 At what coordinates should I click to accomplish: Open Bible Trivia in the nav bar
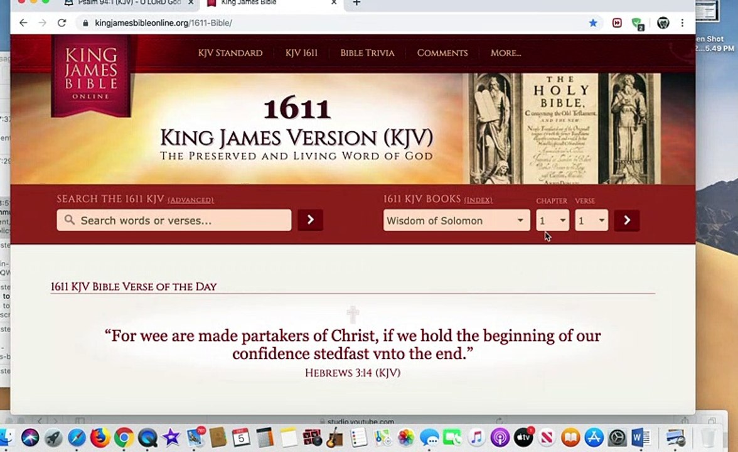coord(367,53)
